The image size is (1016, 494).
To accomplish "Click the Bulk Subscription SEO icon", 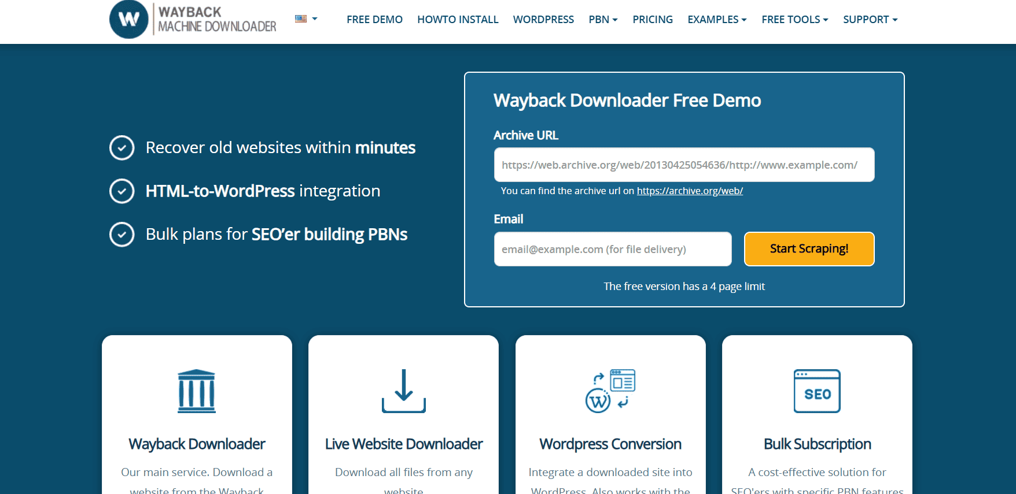I will (817, 391).
